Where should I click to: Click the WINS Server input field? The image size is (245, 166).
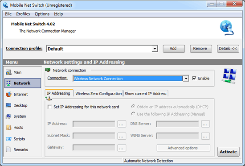177,136
